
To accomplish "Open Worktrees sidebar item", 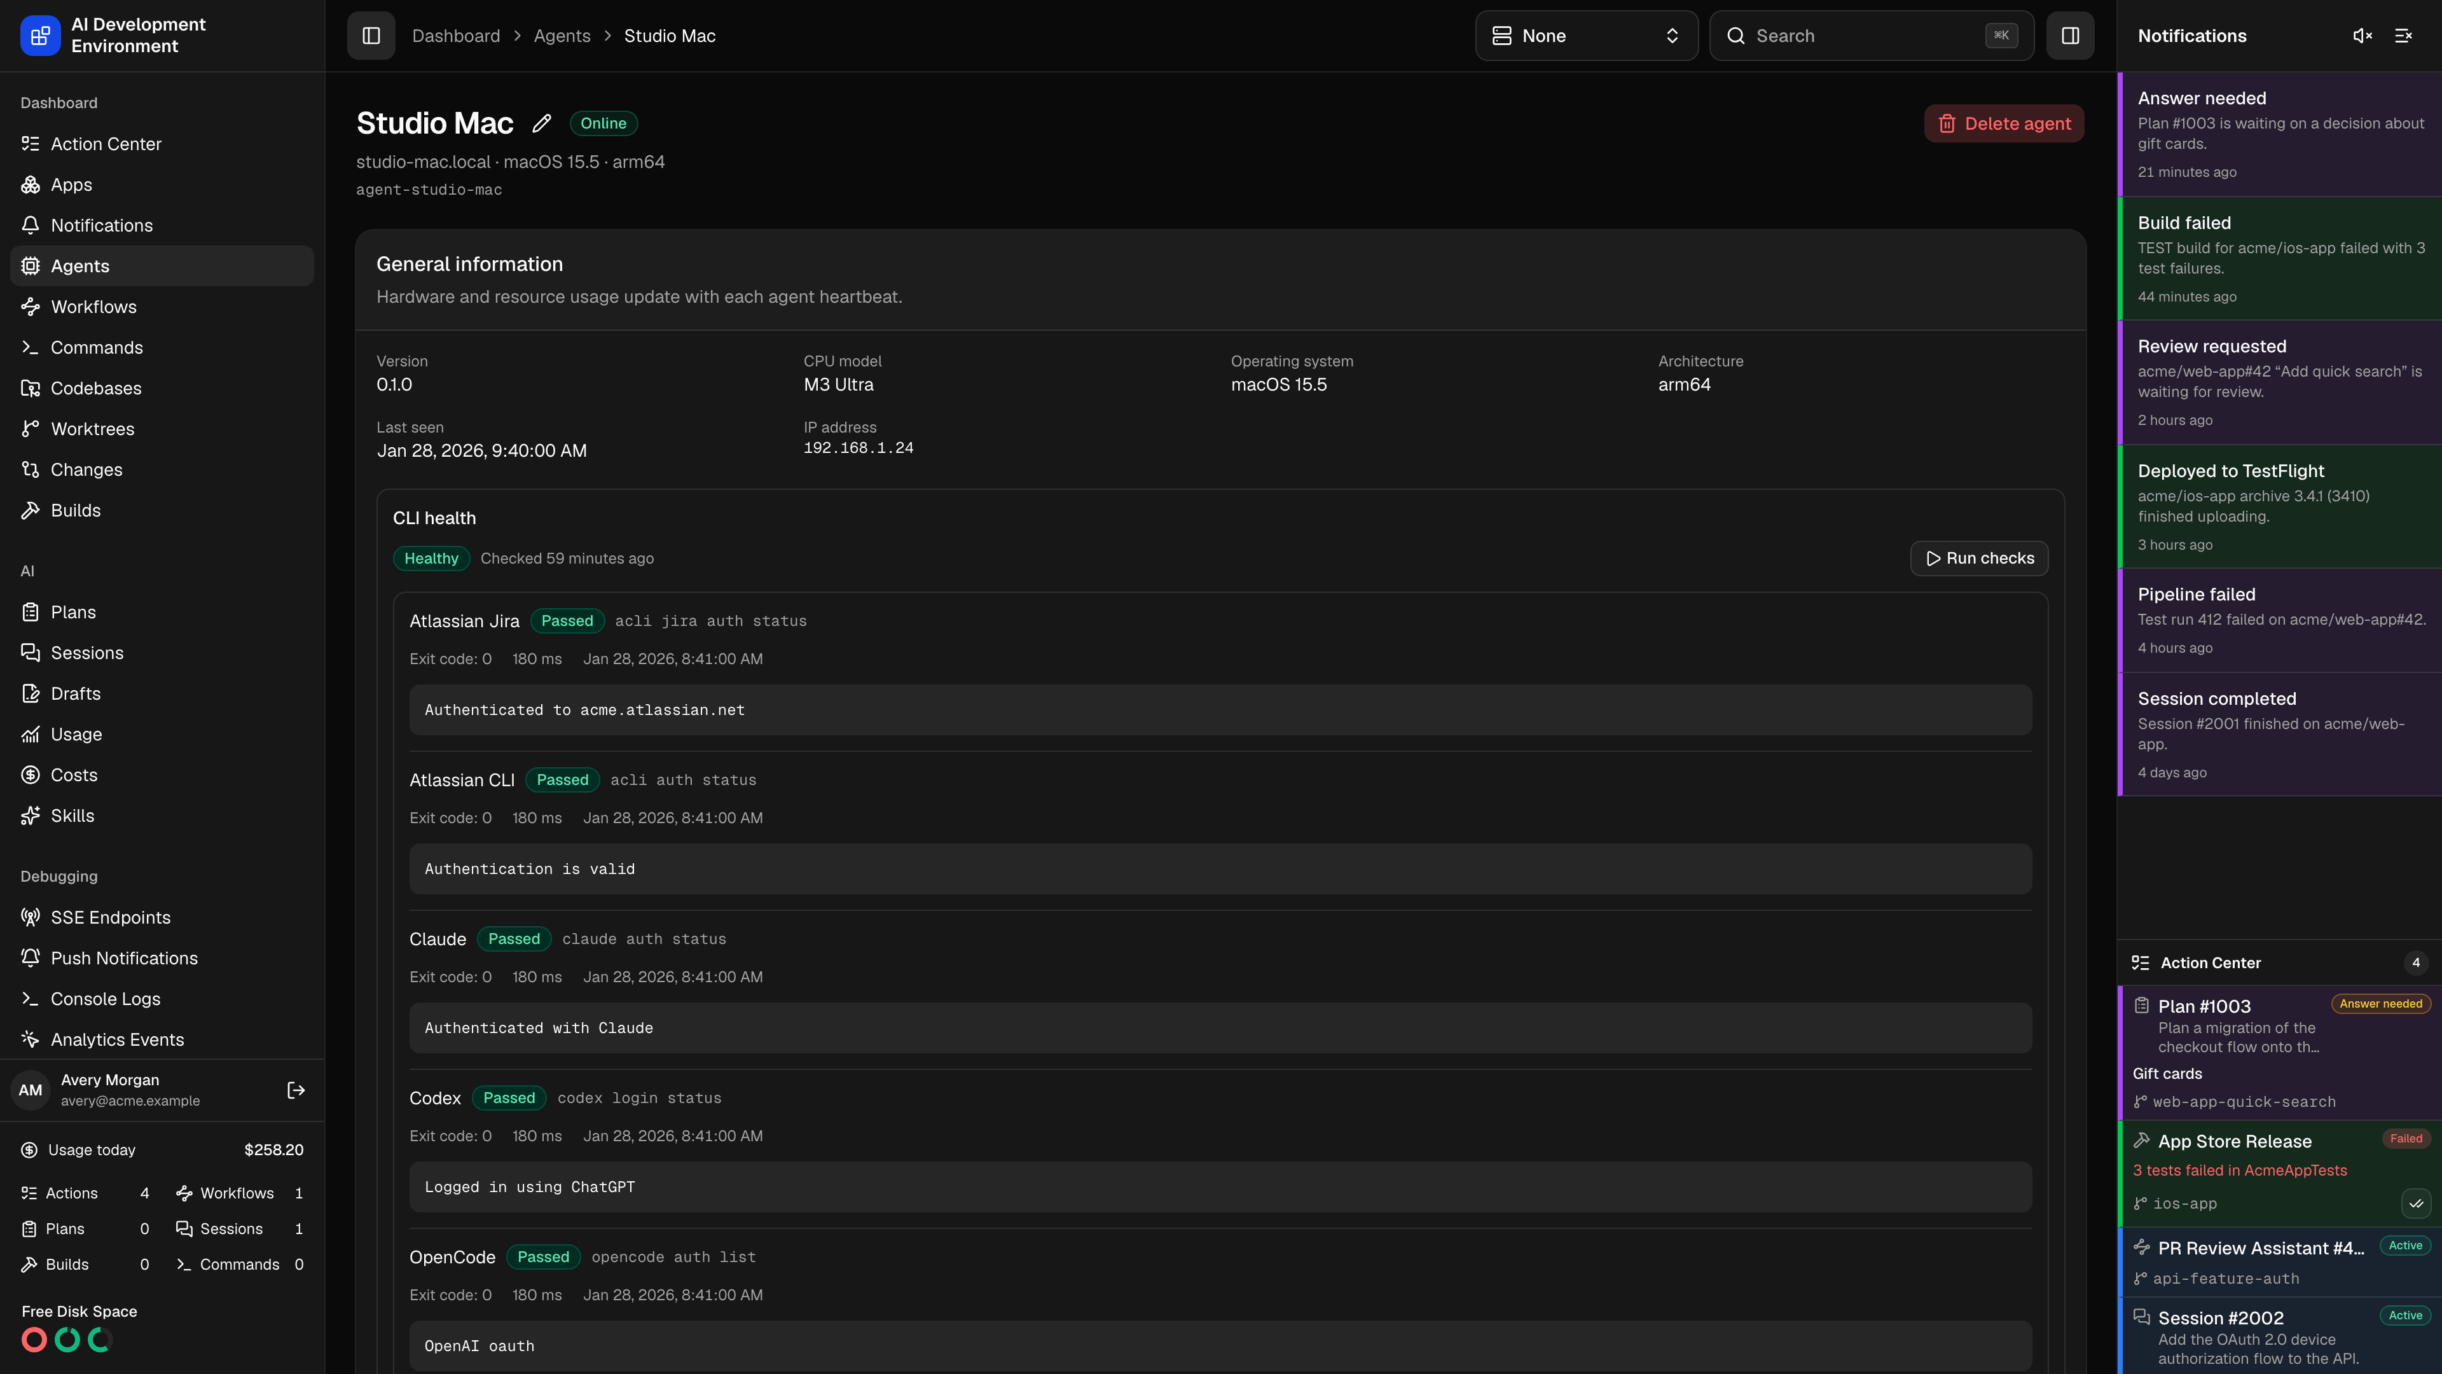I will coord(162,429).
